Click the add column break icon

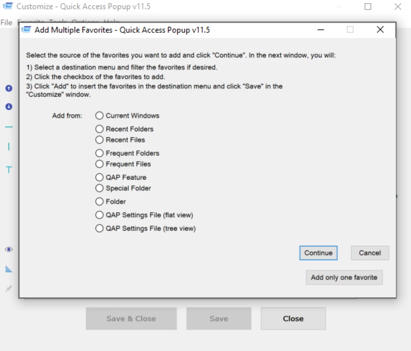coord(9,147)
